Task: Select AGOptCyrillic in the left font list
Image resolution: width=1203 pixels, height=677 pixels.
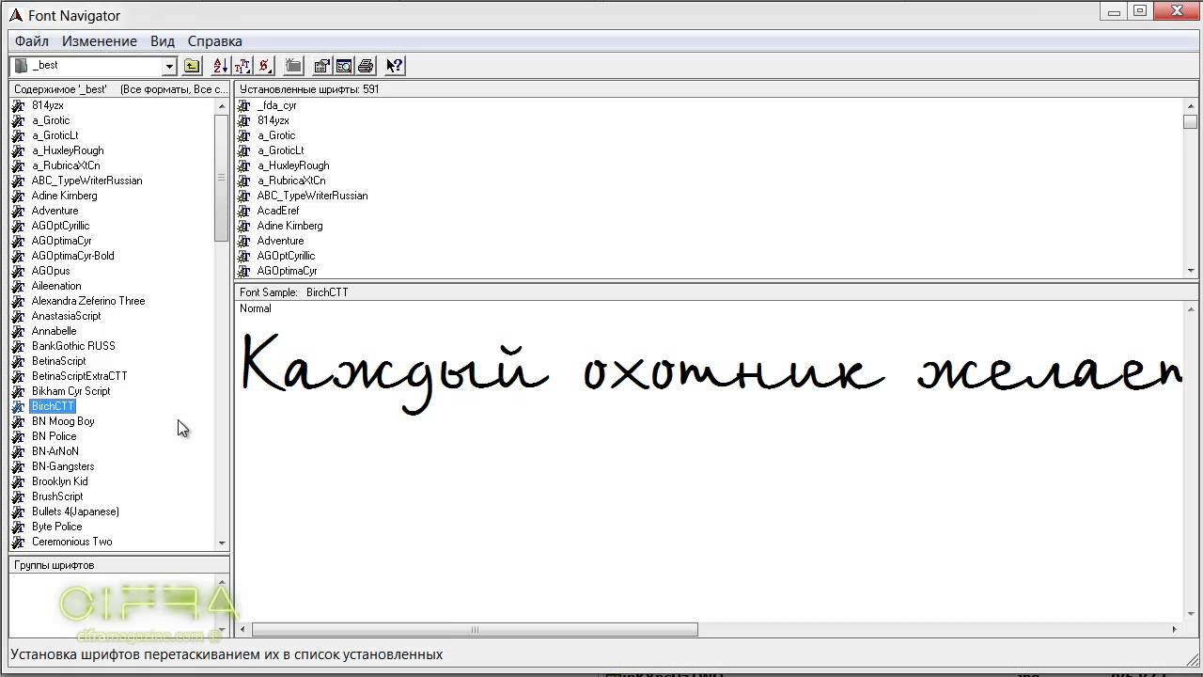Action: [61, 226]
